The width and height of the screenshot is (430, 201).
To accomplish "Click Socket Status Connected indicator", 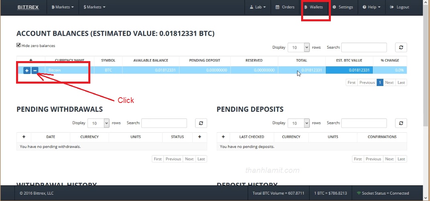I will (383, 193).
